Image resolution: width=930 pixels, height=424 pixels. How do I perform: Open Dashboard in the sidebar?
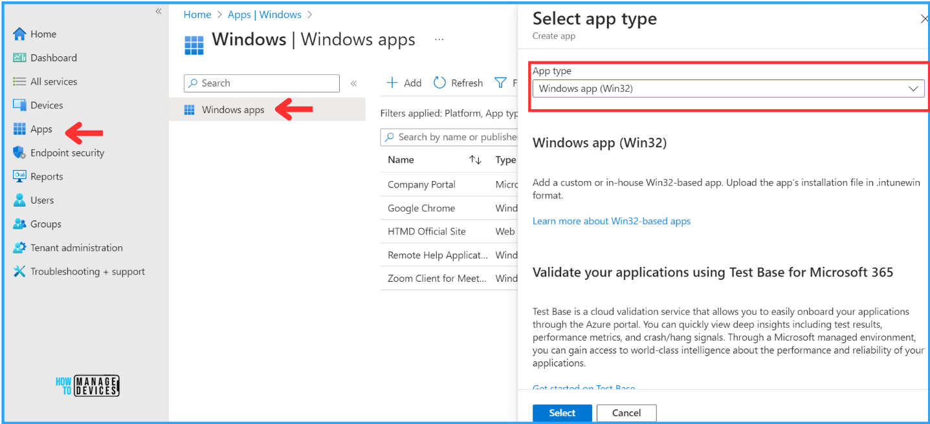tap(54, 58)
